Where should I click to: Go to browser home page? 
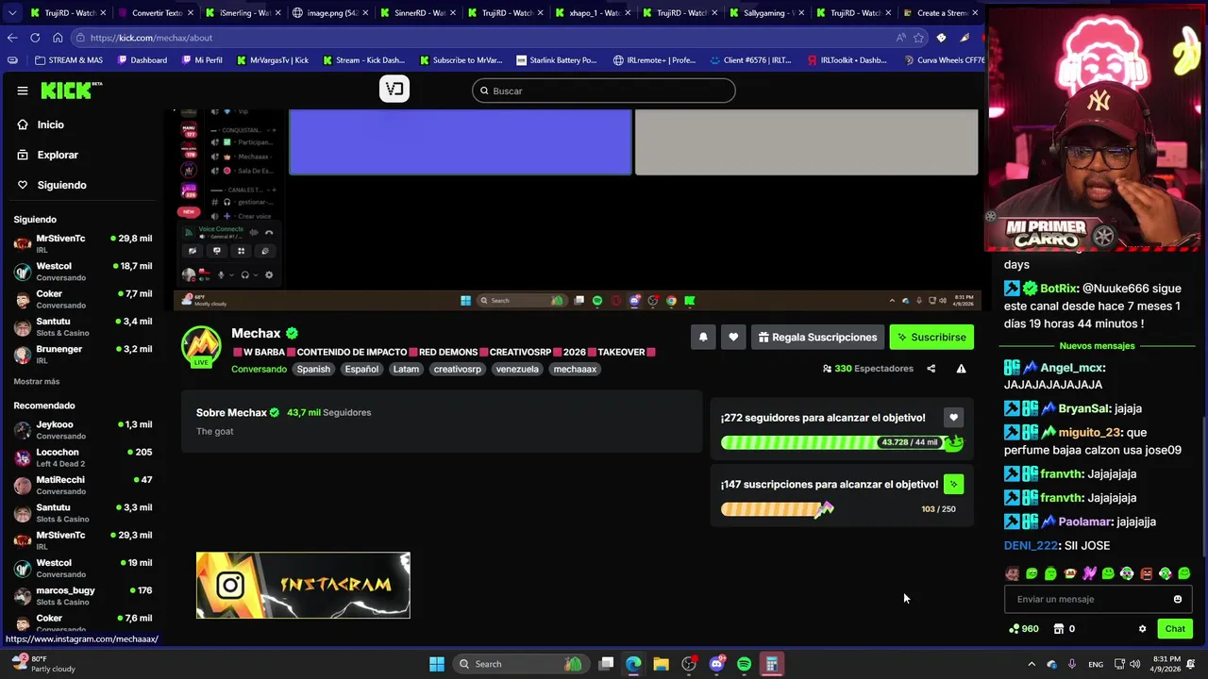tap(58, 38)
